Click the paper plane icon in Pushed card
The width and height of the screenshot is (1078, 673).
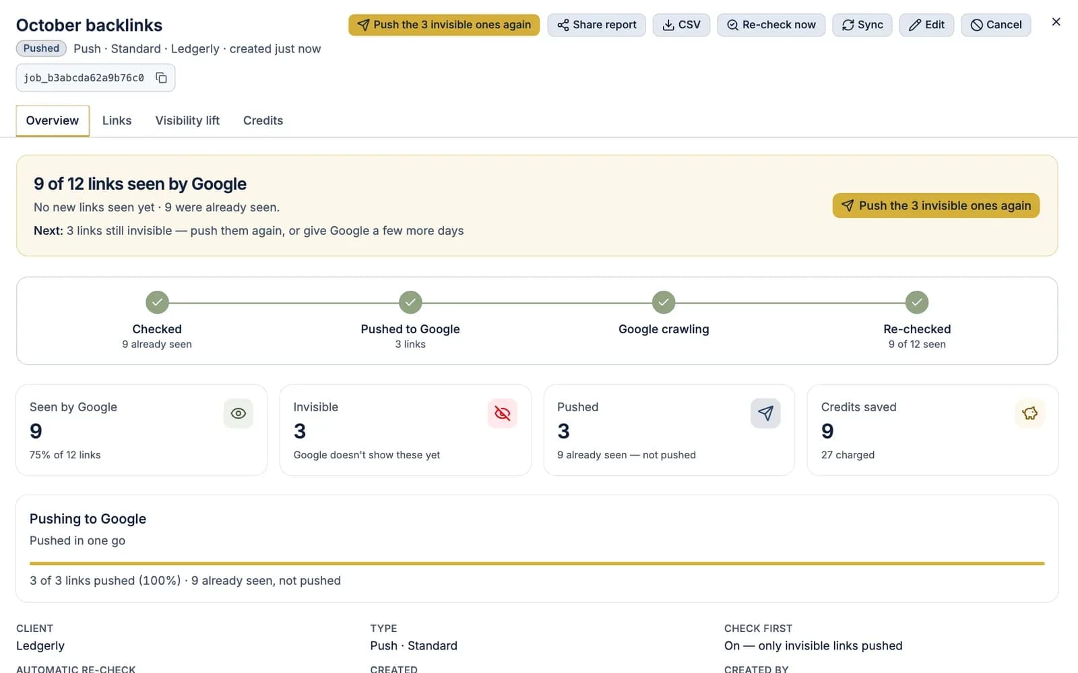pyautogui.click(x=765, y=413)
